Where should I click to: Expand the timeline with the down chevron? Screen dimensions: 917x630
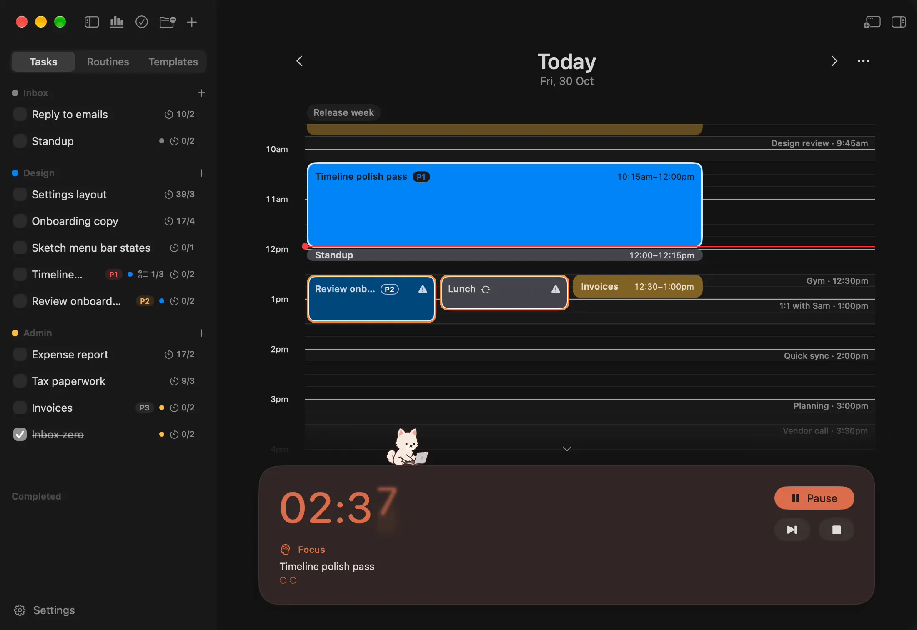pos(567,449)
